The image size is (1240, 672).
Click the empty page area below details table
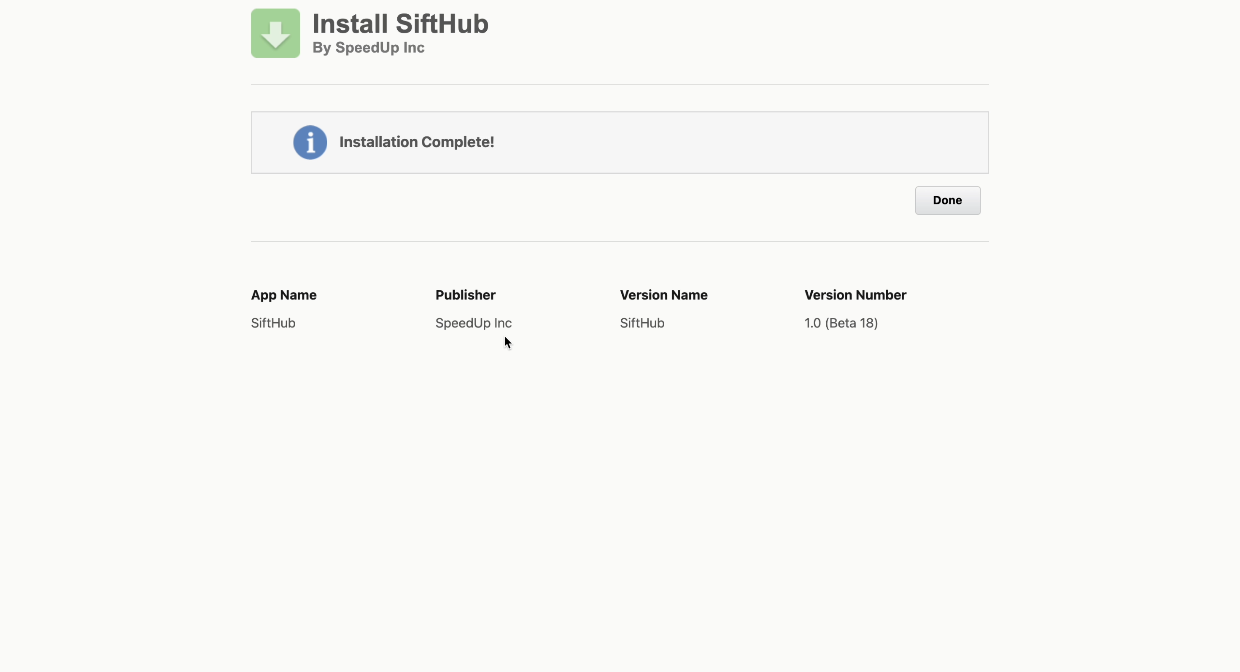[620, 481]
